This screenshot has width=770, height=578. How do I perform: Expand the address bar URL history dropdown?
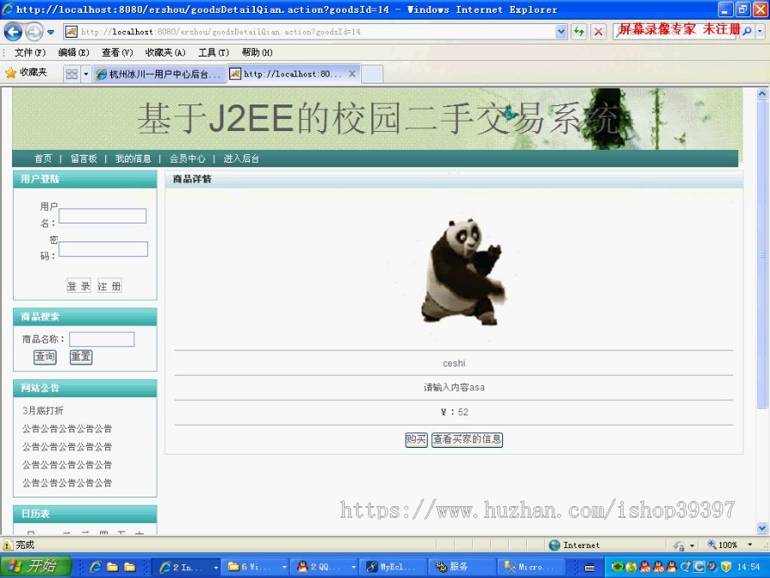click(x=561, y=32)
